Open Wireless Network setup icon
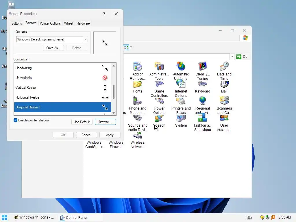 tap(137, 136)
